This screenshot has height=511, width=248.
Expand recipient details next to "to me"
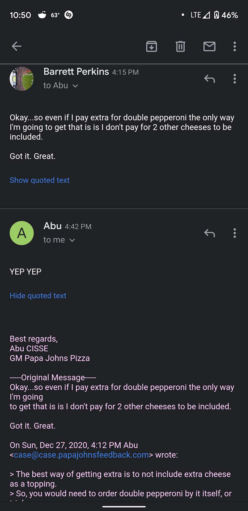point(72,240)
